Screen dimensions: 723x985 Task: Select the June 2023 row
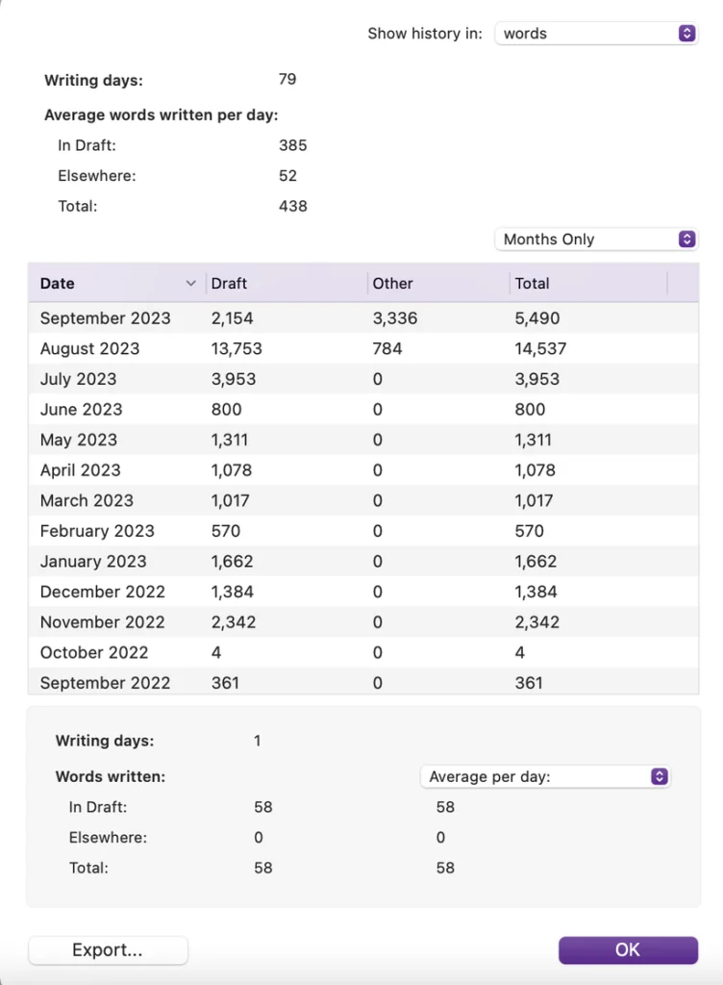(x=363, y=410)
